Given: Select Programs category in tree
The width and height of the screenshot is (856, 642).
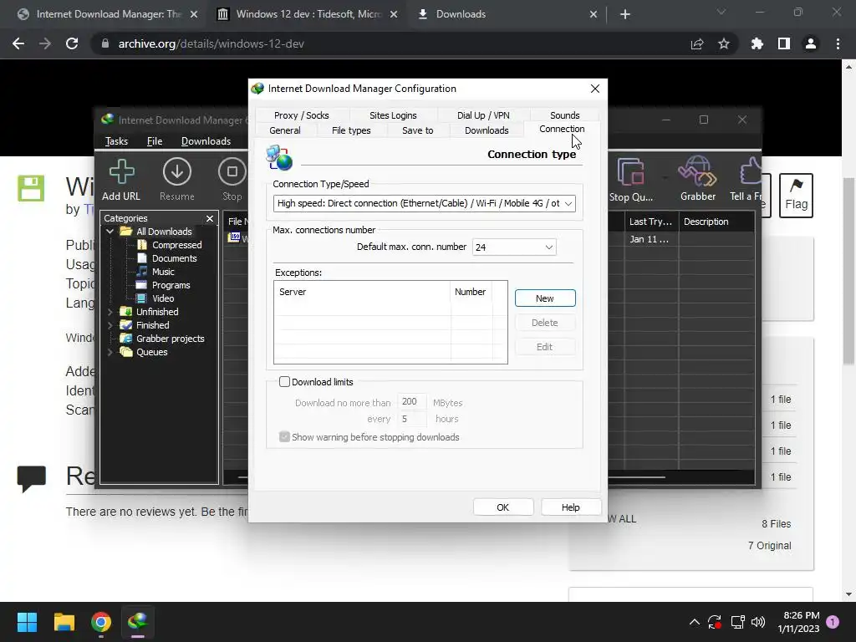Looking at the screenshot, I should click(x=171, y=285).
